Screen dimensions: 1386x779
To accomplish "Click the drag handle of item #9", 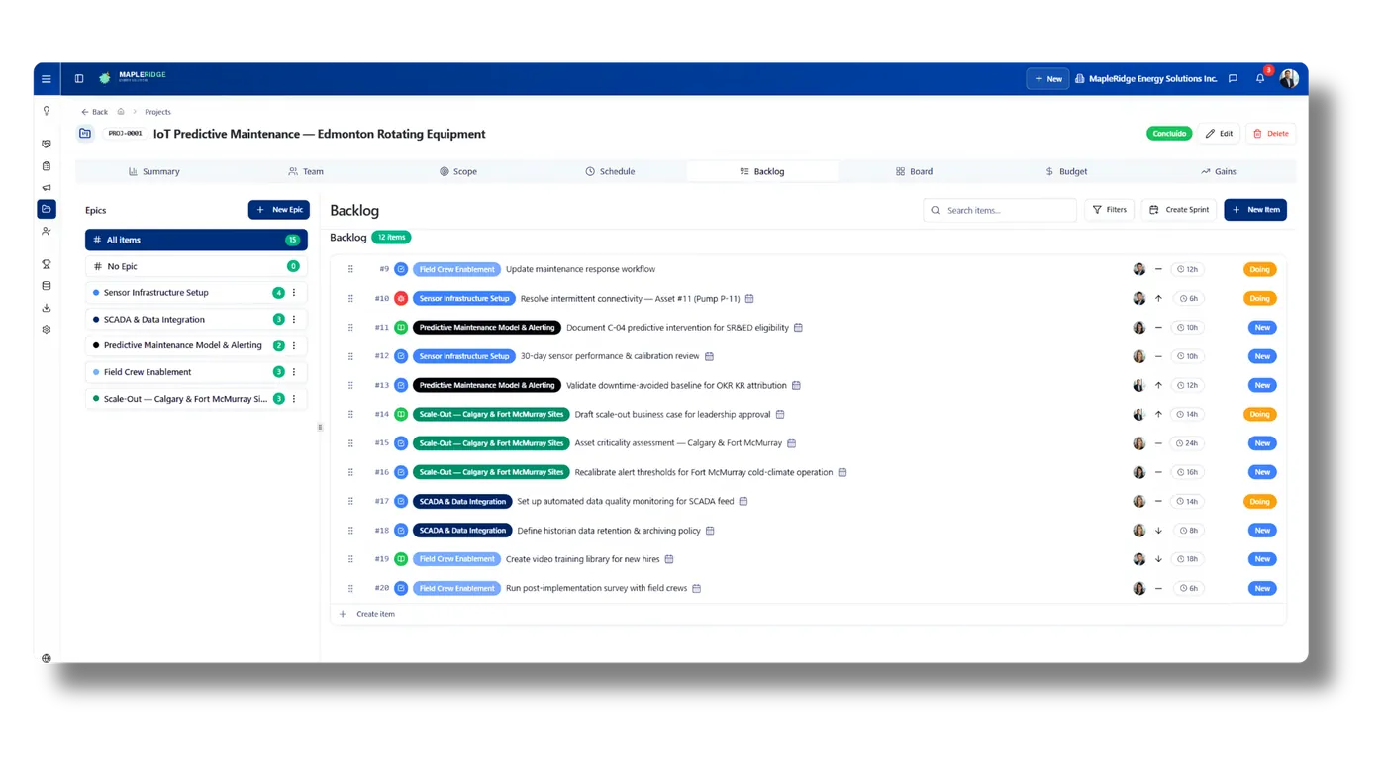I will tap(350, 269).
